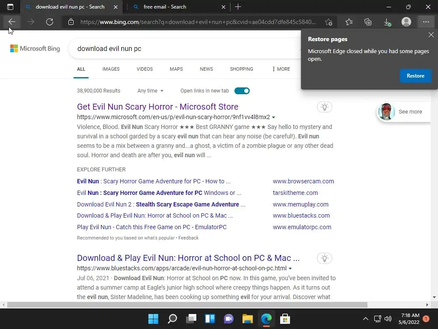
Task: Click the horizontal scrollbar thumb
Action: coord(187,305)
